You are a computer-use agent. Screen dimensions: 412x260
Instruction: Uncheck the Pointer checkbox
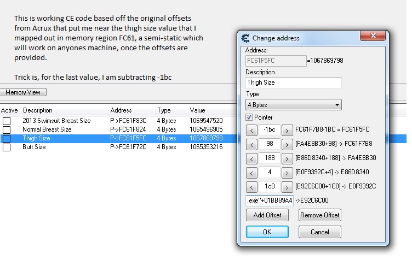click(249, 117)
